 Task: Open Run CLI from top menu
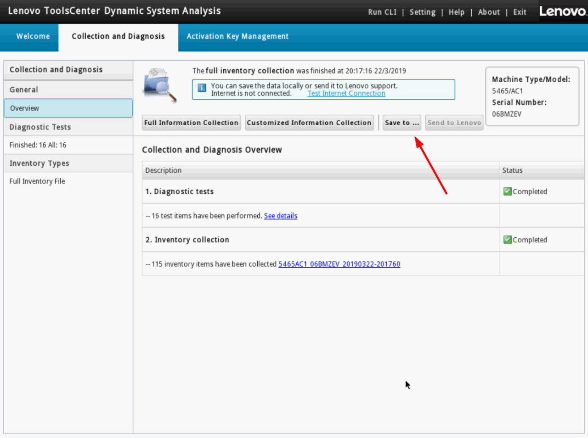click(x=382, y=12)
